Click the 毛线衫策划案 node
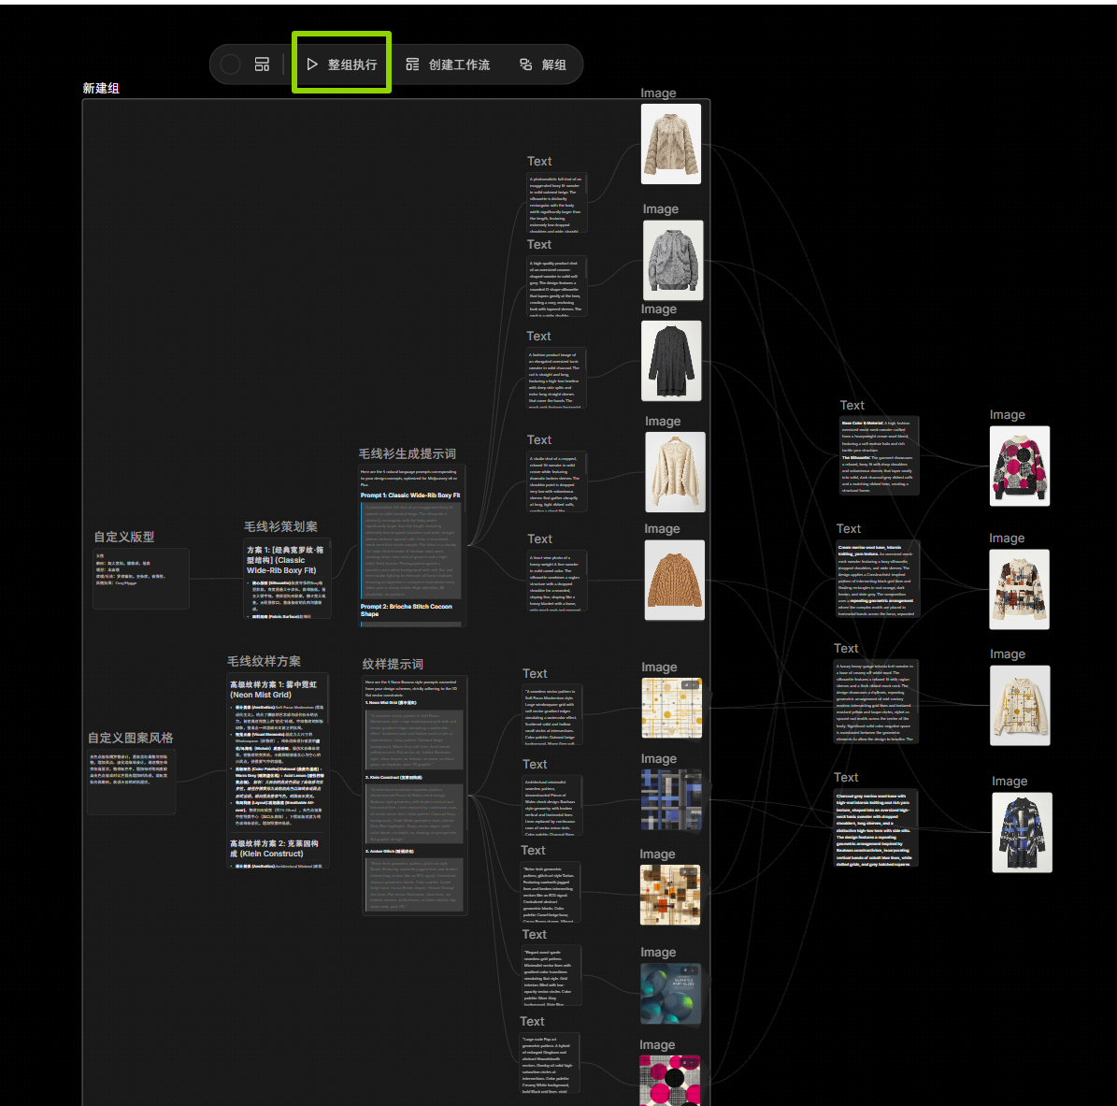This screenshot has width=1117, height=1106. (x=288, y=578)
